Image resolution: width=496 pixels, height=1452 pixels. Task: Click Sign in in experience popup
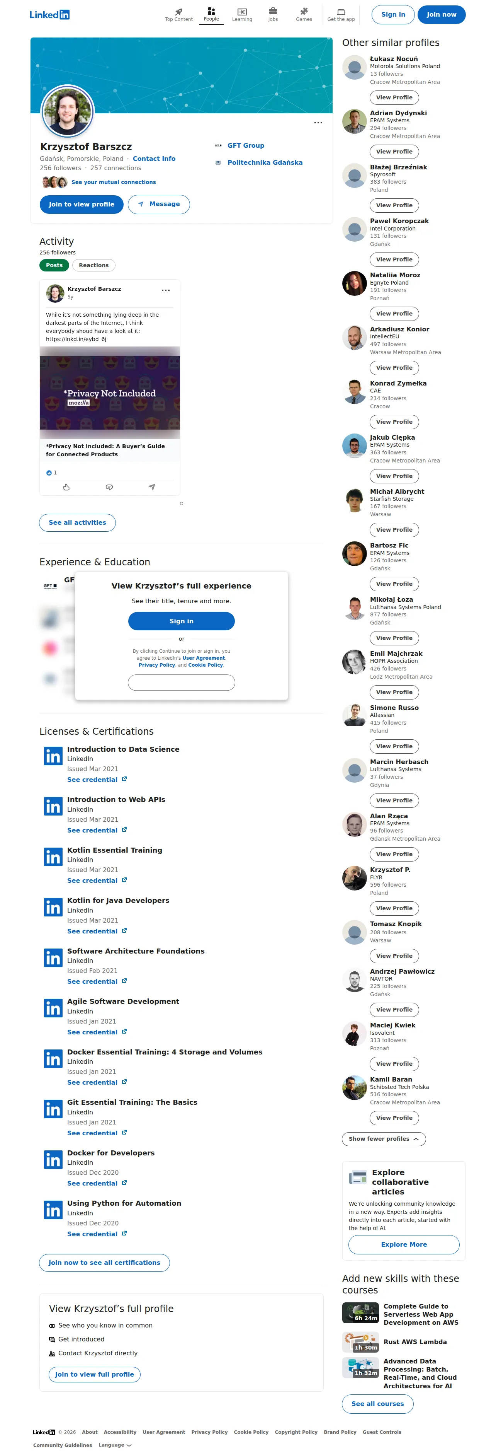[x=181, y=621]
